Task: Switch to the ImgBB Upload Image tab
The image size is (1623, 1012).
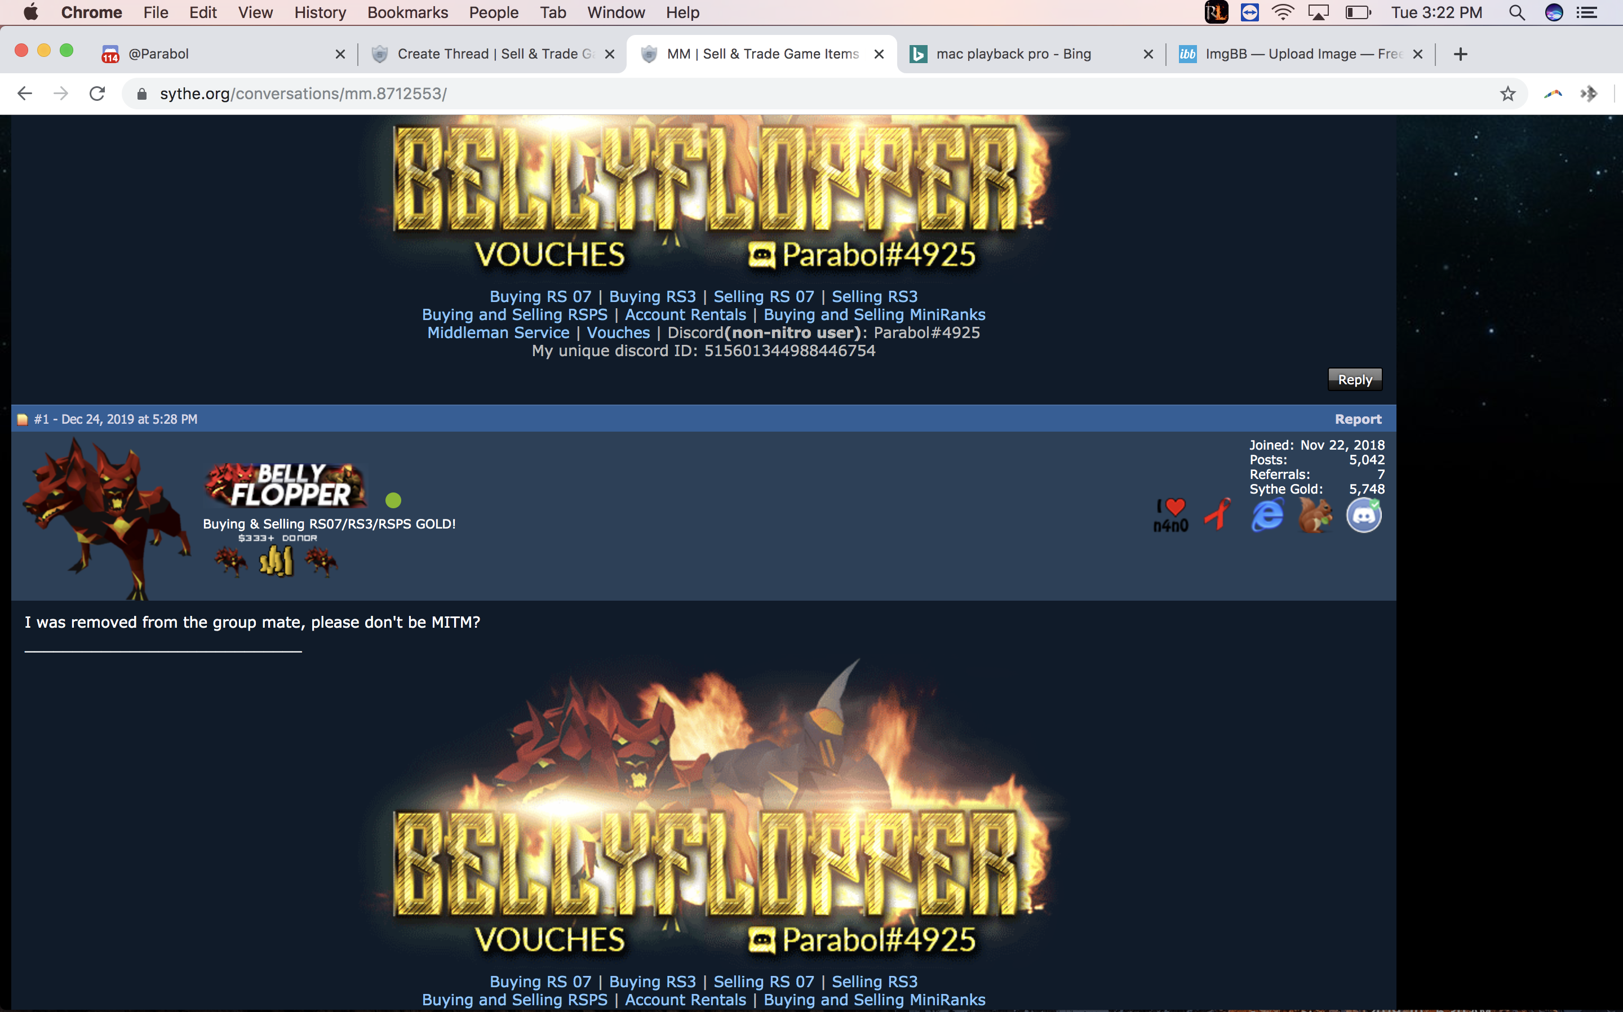Action: coord(1300,54)
